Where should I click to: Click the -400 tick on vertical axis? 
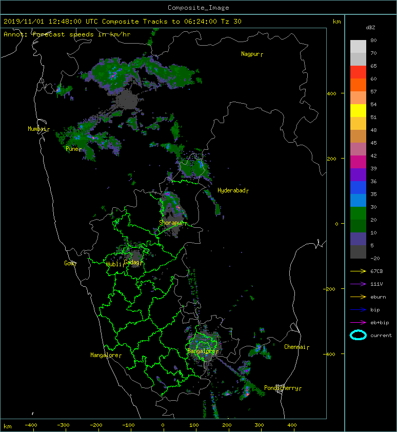[x=329, y=354]
